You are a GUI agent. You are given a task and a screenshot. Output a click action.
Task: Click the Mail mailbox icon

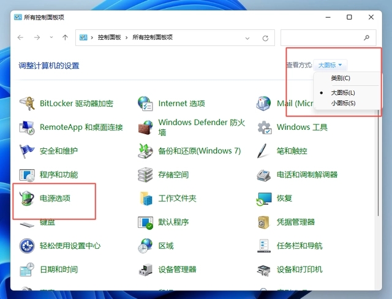(263, 104)
